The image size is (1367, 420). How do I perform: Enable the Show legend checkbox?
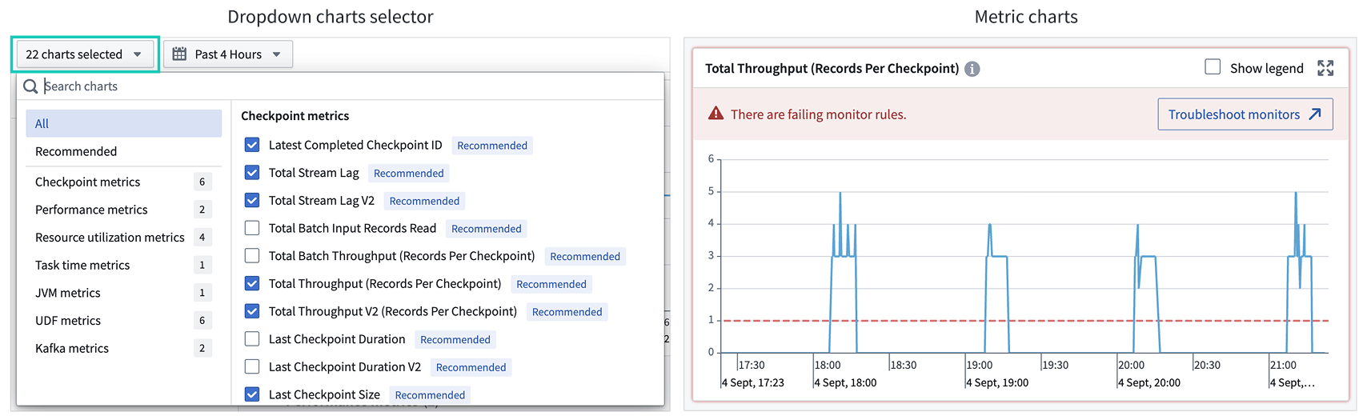pos(1213,67)
